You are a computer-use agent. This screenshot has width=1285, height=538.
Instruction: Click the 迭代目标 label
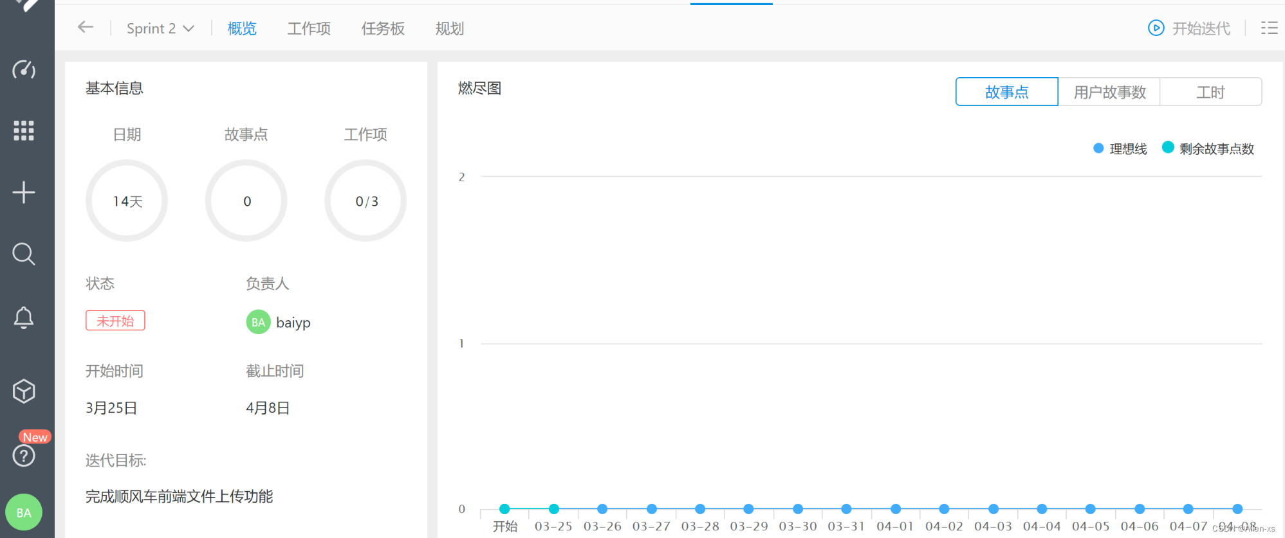pyautogui.click(x=116, y=460)
